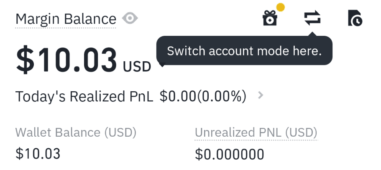Select the $0.000000 unrealized PNL value
381x170 pixels.
pos(230,154)
